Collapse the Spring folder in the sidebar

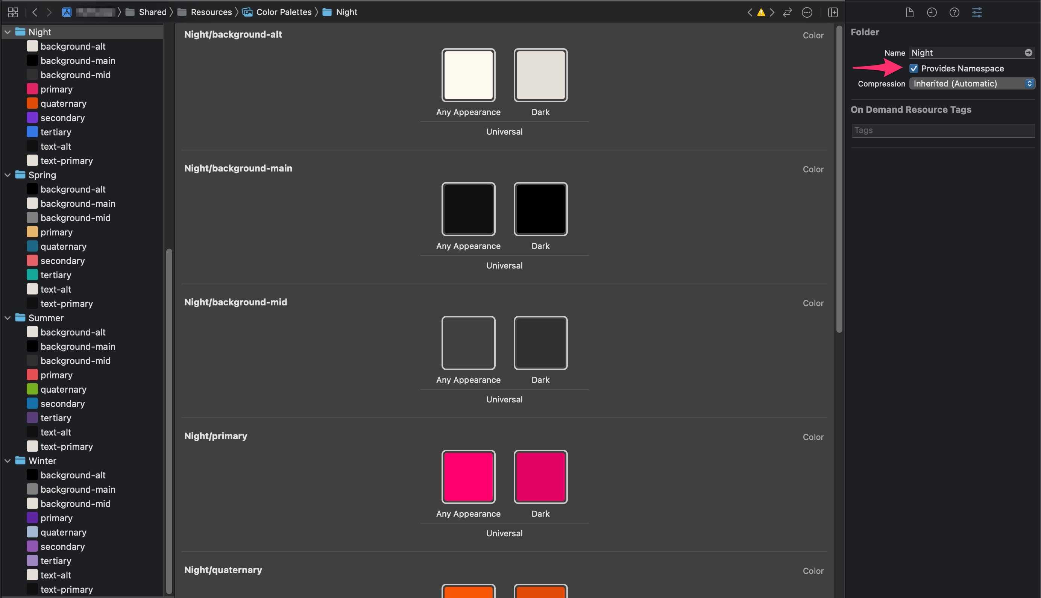[8, 175]
